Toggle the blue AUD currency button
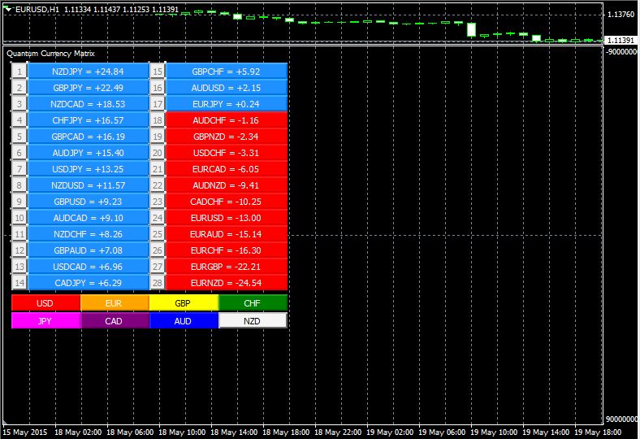Viewport: 640px width, 439px height. (184, 320)
